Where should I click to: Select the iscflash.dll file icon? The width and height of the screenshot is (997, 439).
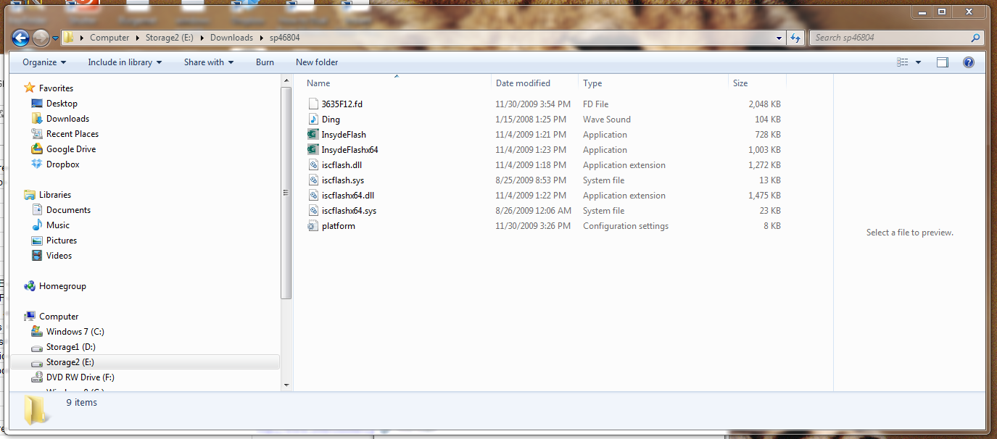313,165
